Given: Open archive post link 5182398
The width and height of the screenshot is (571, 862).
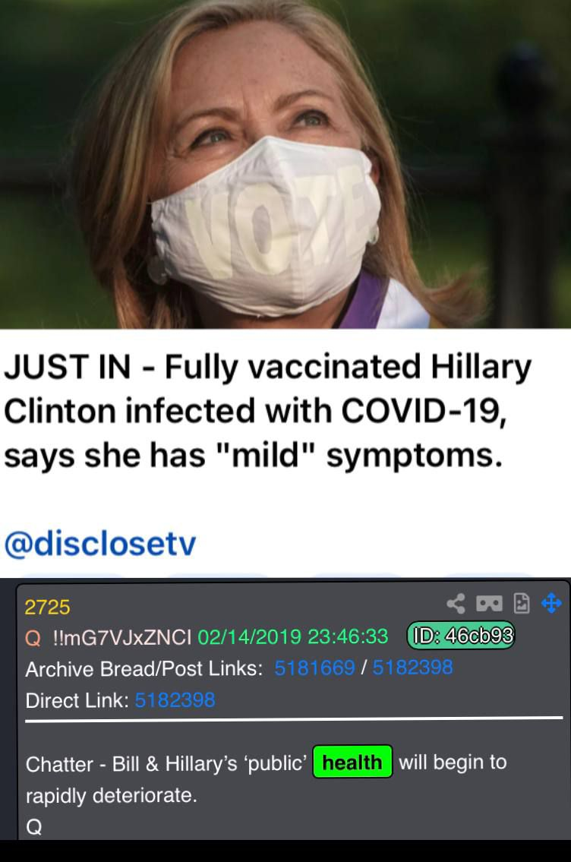Looking at the screenshot, I should coord(413,668).
